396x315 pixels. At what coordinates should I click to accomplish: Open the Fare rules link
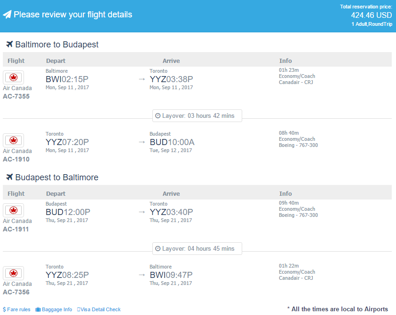tap(16, 309)
